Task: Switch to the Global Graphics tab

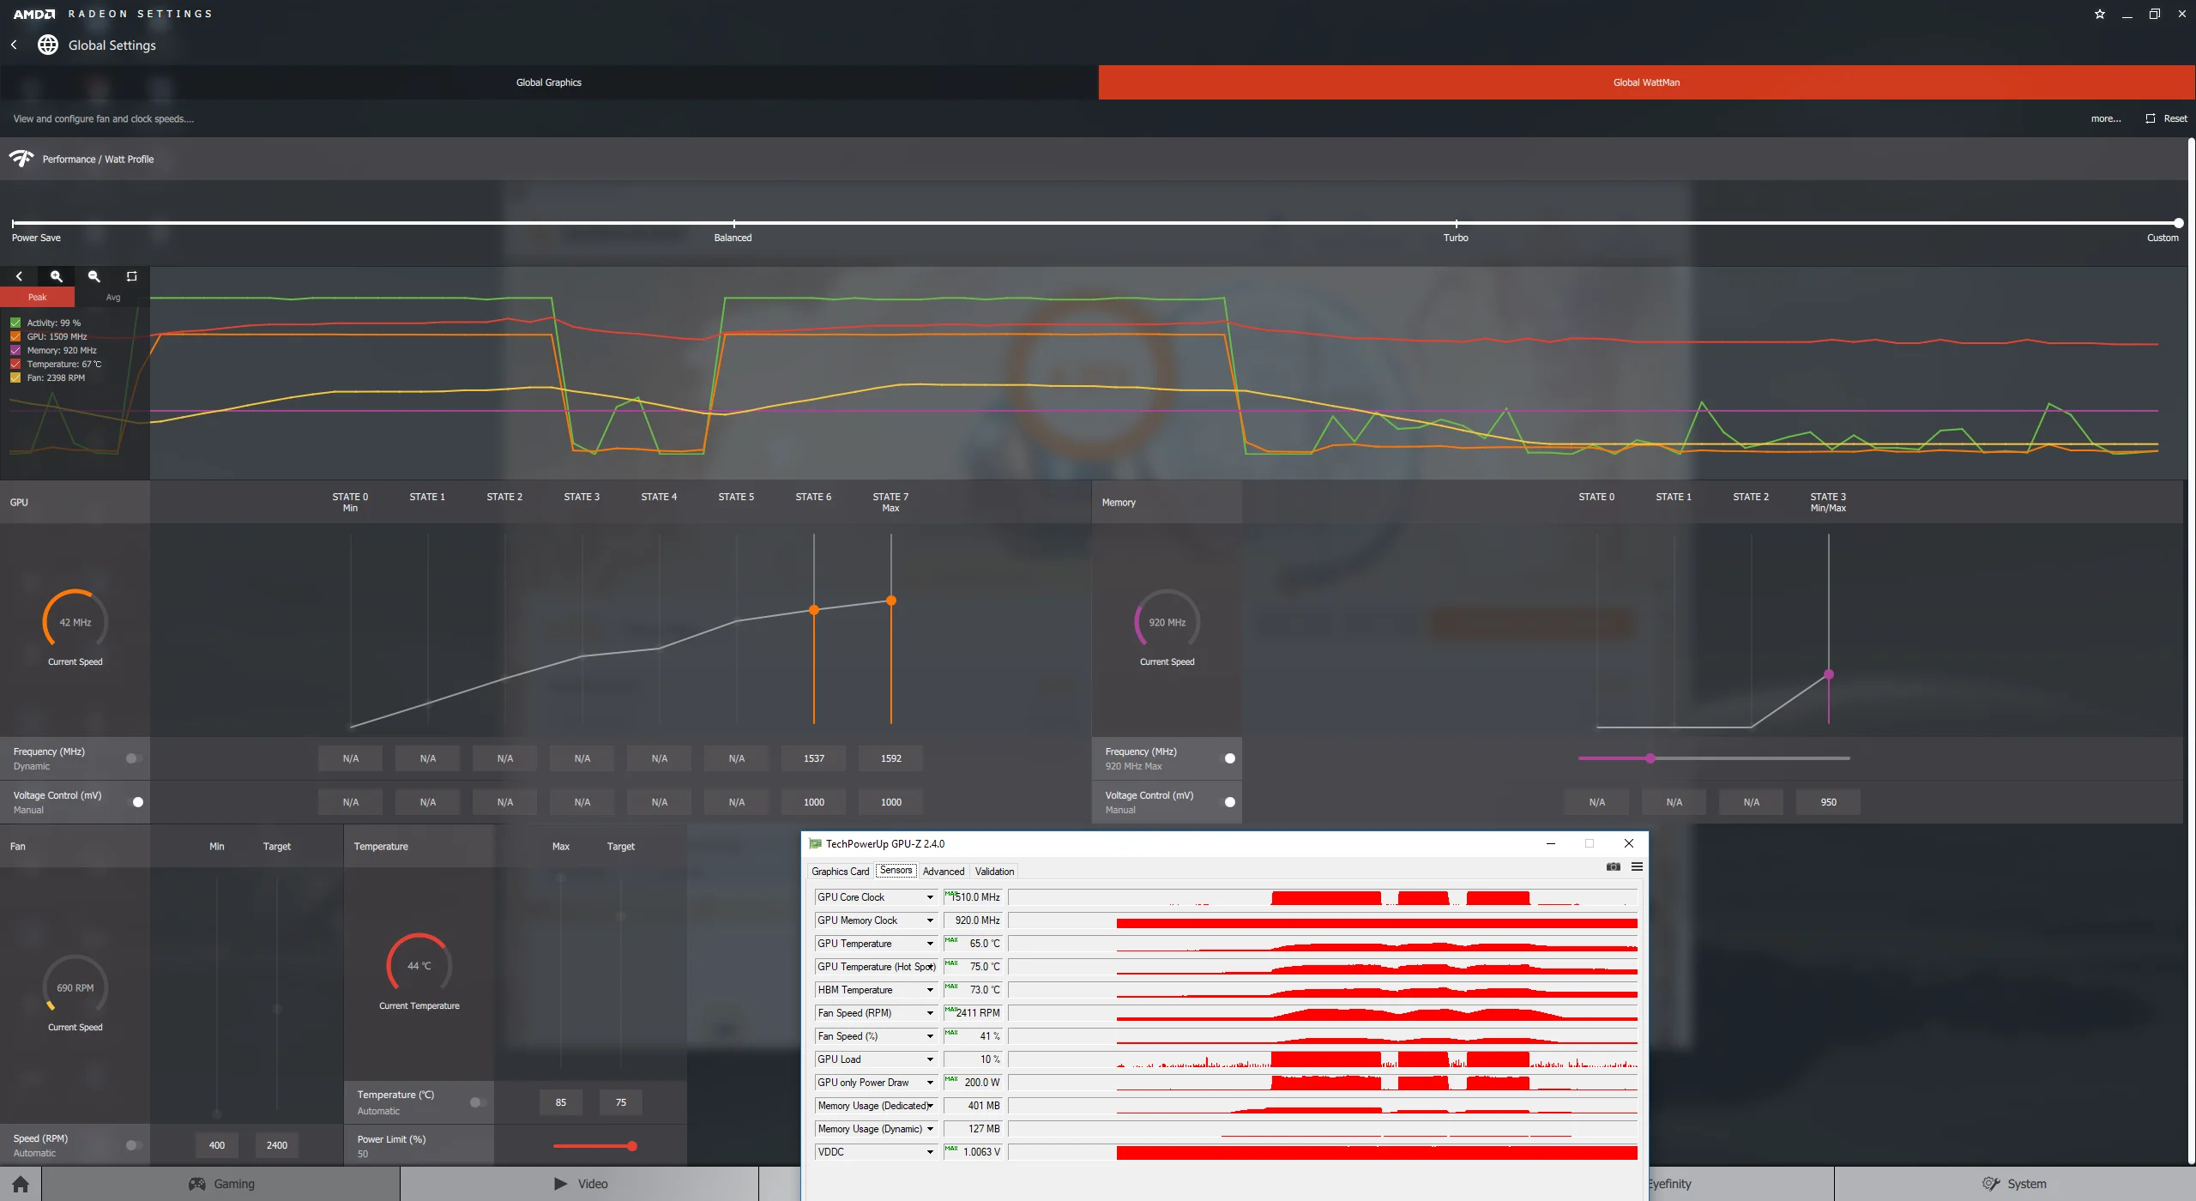Action: click(x=549, y=82)
